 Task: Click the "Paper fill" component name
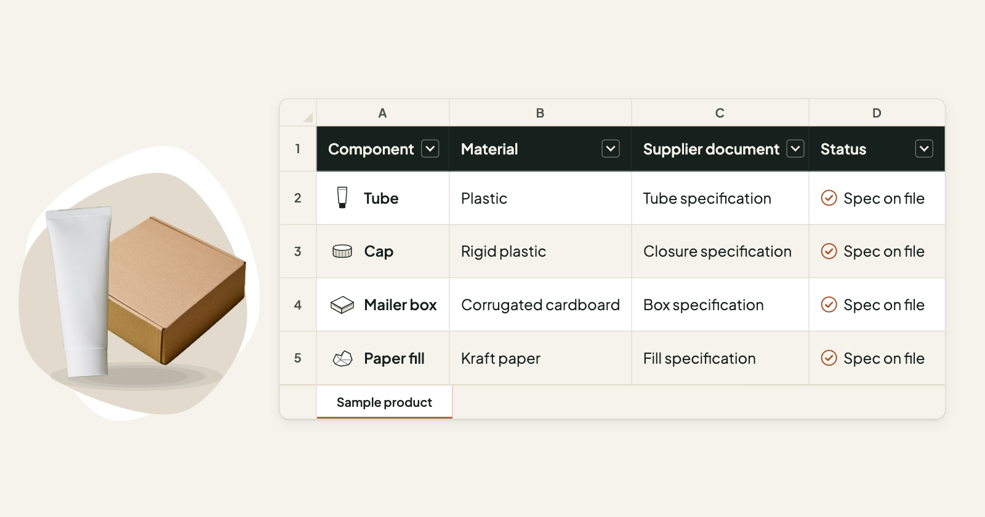coord(394,359)
